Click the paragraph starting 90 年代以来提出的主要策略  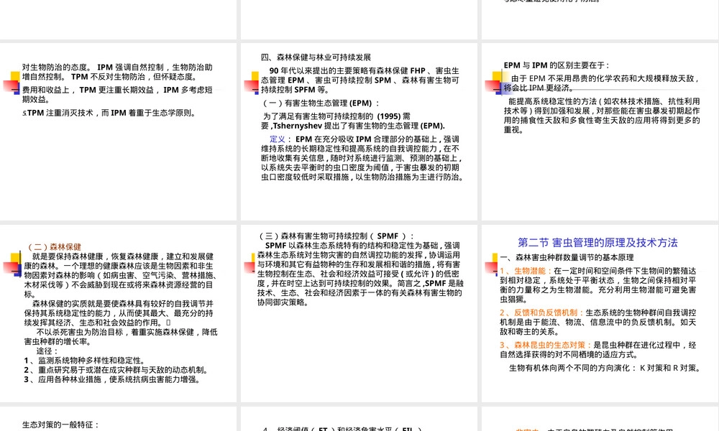click(x=360, y=80)
